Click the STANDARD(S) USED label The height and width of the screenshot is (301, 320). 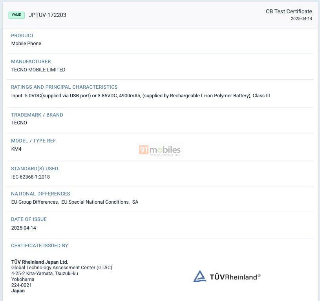[35, 169]
